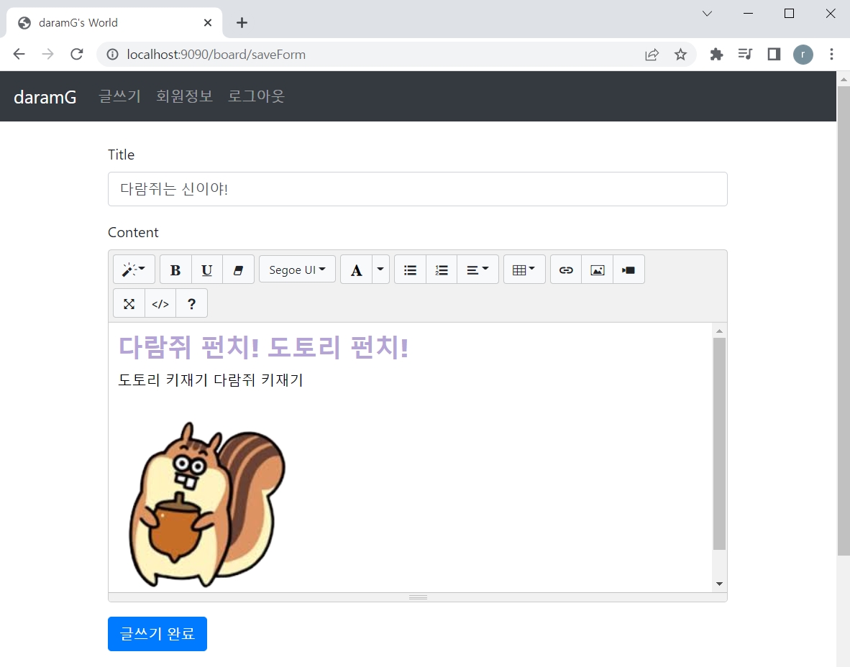Viewport: 850px width, 667px height.
Task: Click the editor's vertical scrollbar thumb
Action: point(719,443)
